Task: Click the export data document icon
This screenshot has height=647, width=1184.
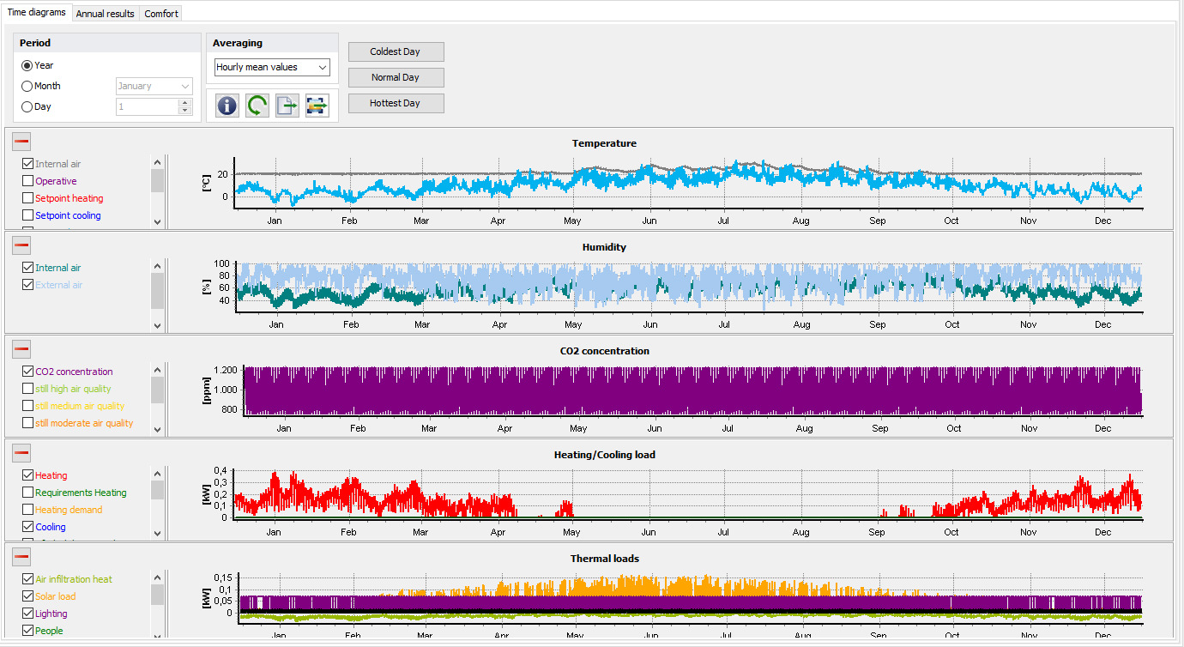Action: [287, 106]
